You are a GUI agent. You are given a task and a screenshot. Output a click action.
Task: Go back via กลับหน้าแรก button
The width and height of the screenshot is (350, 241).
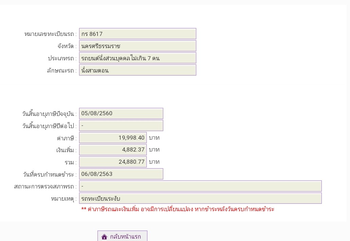(122, 236)
